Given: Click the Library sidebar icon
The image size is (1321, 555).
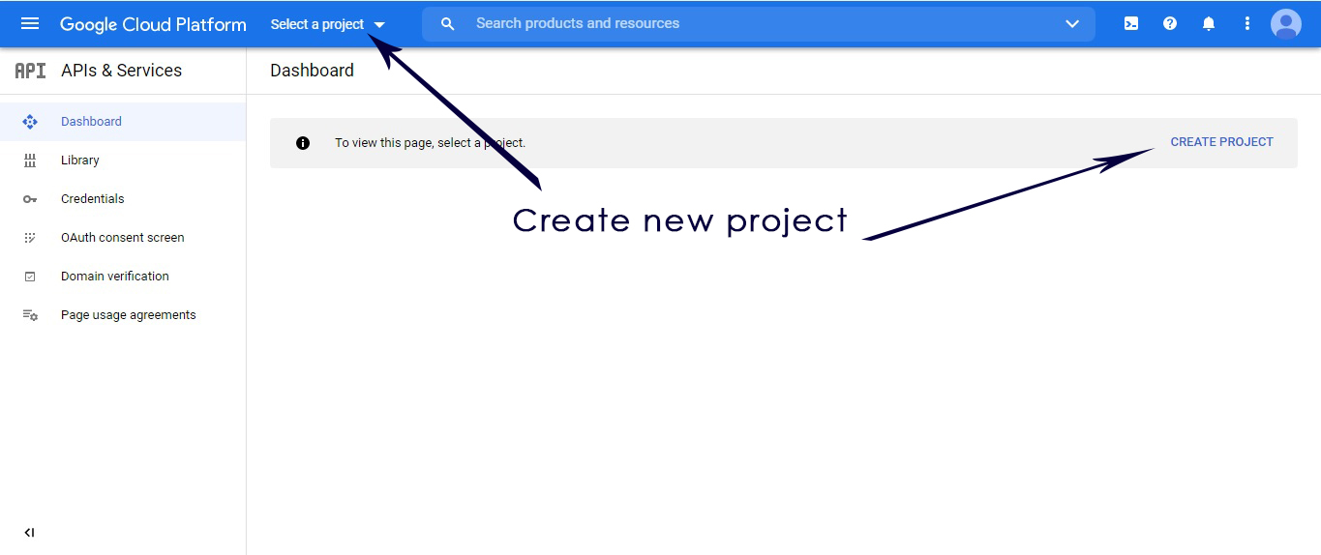Looking at the screenshot, I should click(30, 161).
